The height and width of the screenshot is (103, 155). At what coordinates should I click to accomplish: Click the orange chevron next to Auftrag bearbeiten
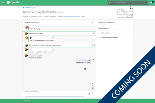129,33
